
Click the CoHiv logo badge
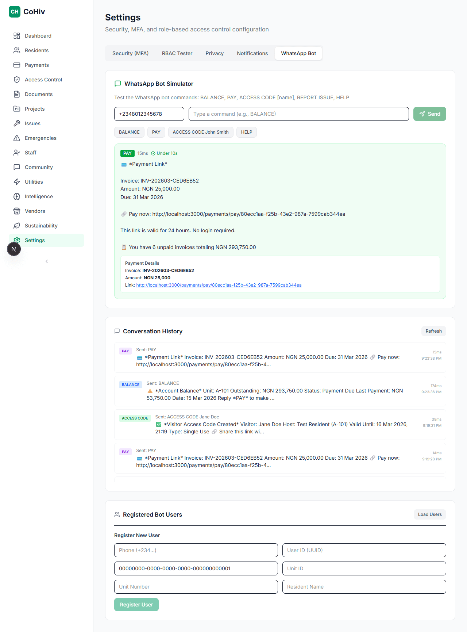coord(15,12)
